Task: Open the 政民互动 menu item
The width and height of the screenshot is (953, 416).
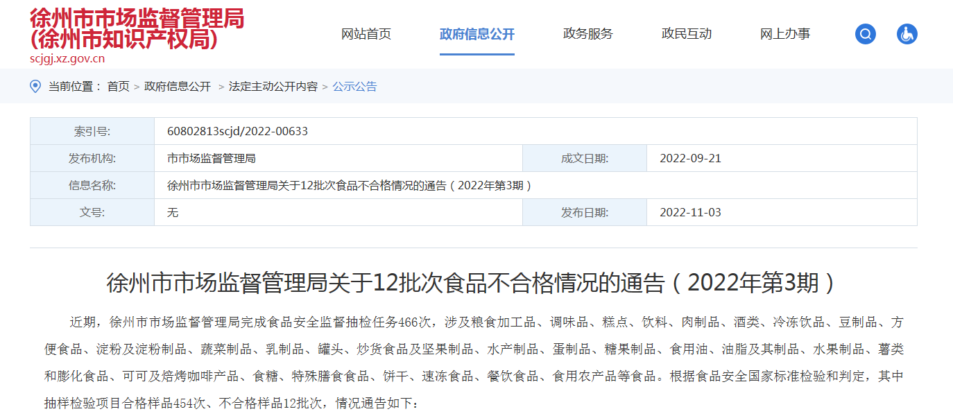Action: click(687, 34)
